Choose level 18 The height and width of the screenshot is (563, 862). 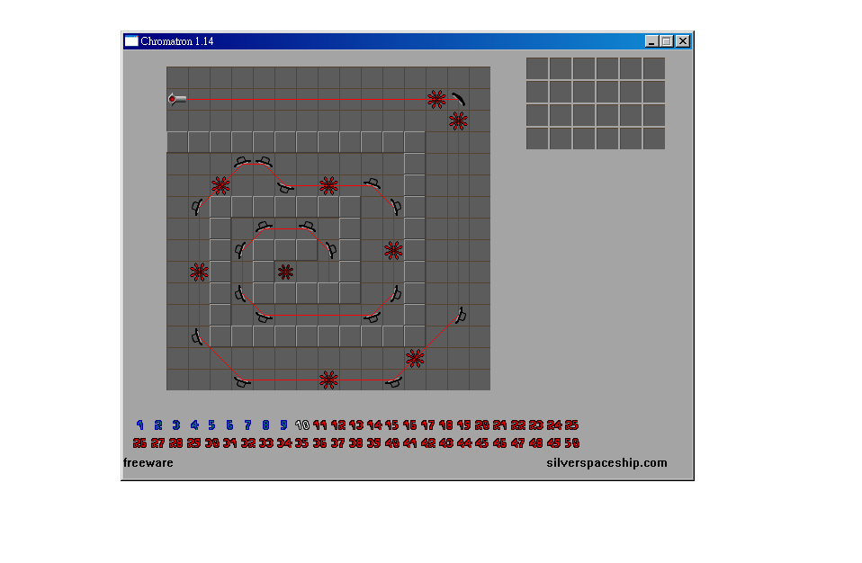pyautogui.click(x=445, y=424)
